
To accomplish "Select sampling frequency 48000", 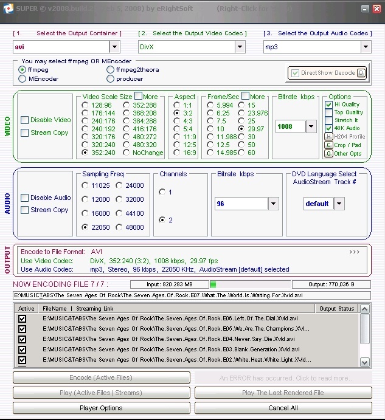I will 119,227.
